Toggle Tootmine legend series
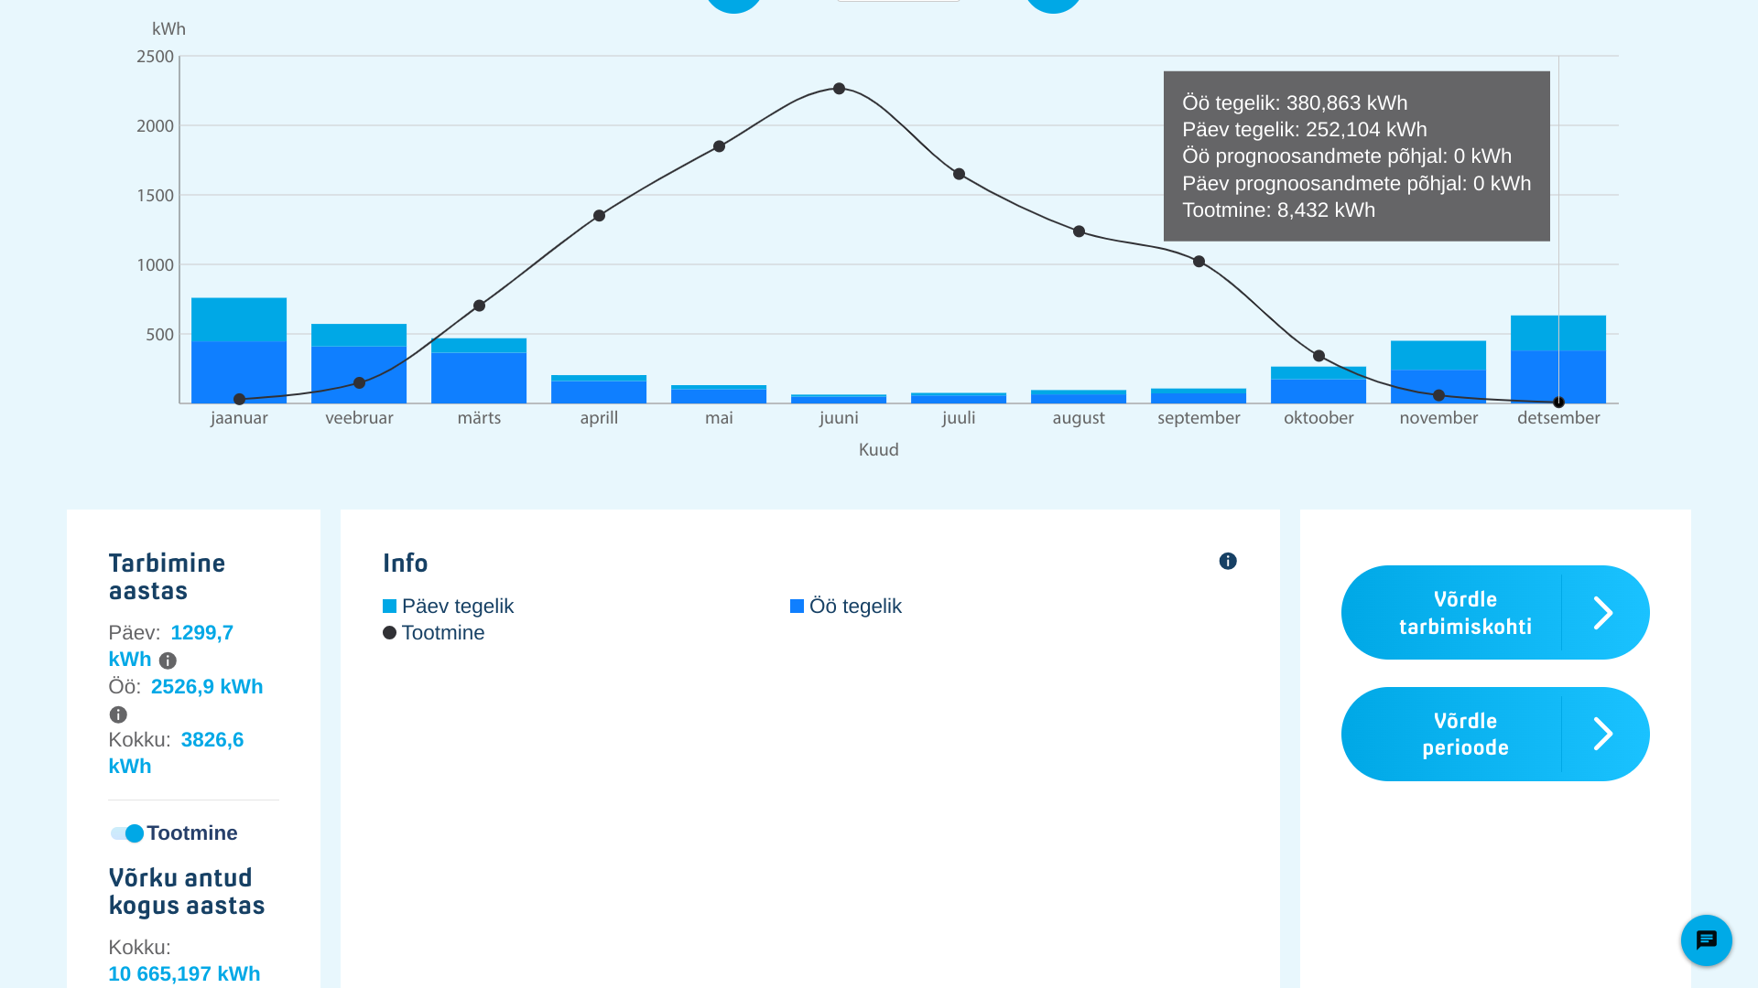 [x=434, y=633]
